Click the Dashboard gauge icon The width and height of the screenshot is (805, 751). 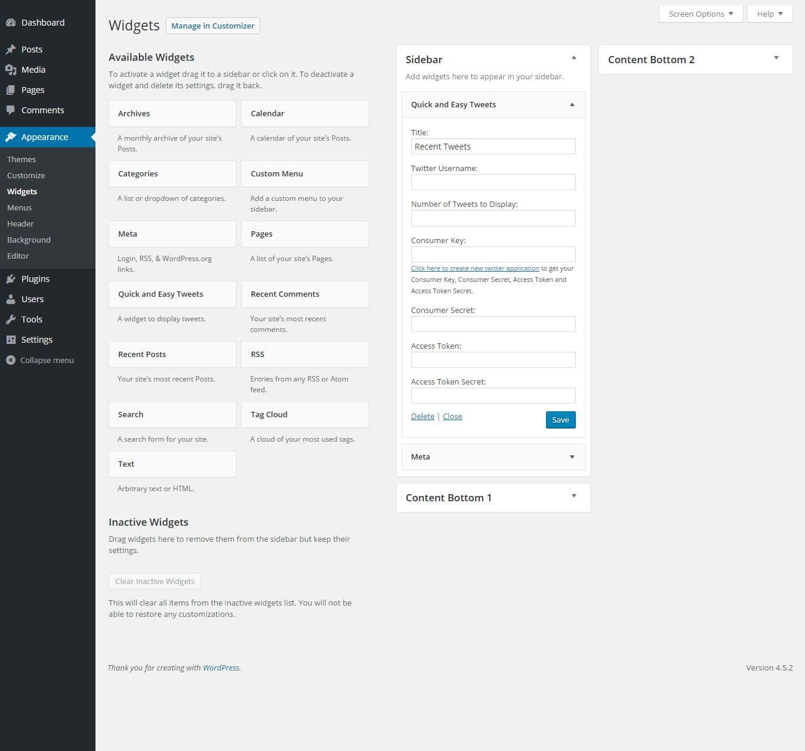click(x=11, y=23)
